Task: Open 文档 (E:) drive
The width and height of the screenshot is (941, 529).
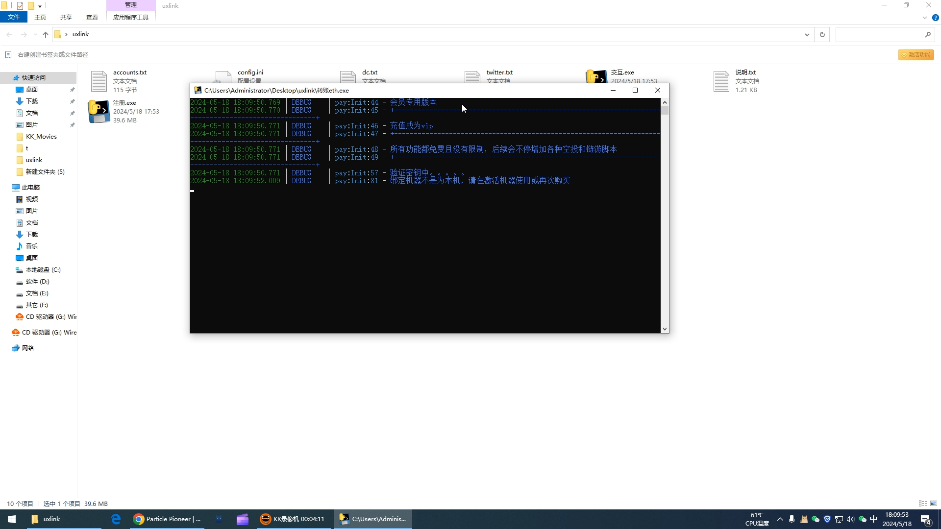Action: pyautogui.click(x=38, y=293)
